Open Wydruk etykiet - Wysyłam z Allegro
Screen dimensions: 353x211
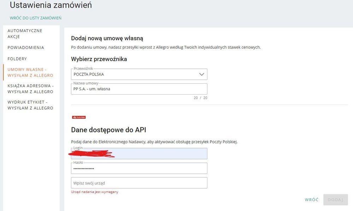click(30, 105)
